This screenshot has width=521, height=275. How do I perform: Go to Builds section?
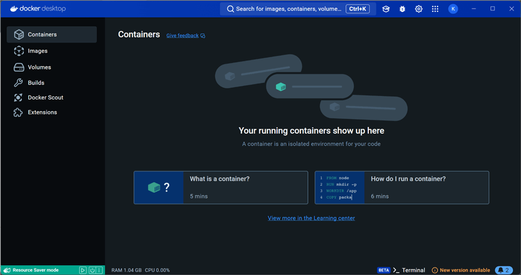(x=36, y=83)
